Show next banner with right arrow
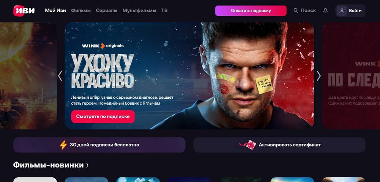The image size is (380, 182). pyautogui.click(x=318, y=76)
